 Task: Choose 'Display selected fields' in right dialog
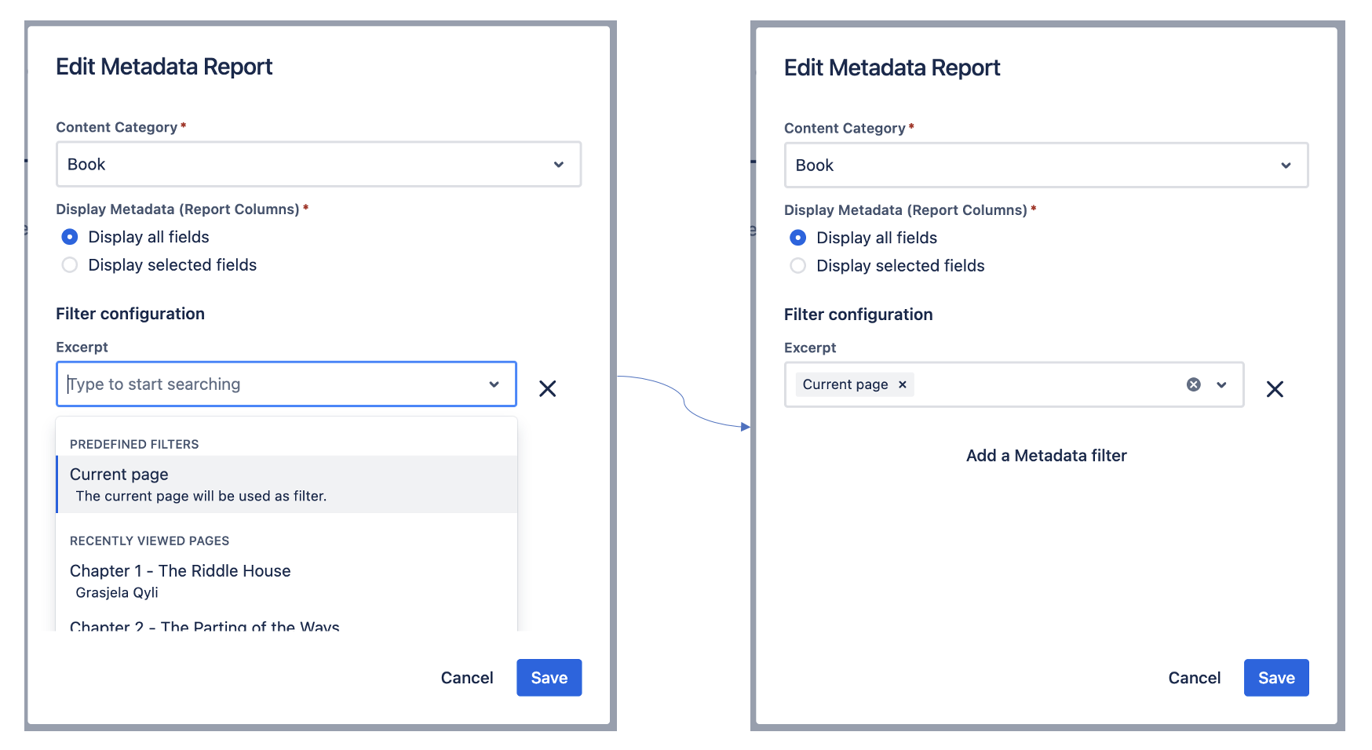click(798, 266)
